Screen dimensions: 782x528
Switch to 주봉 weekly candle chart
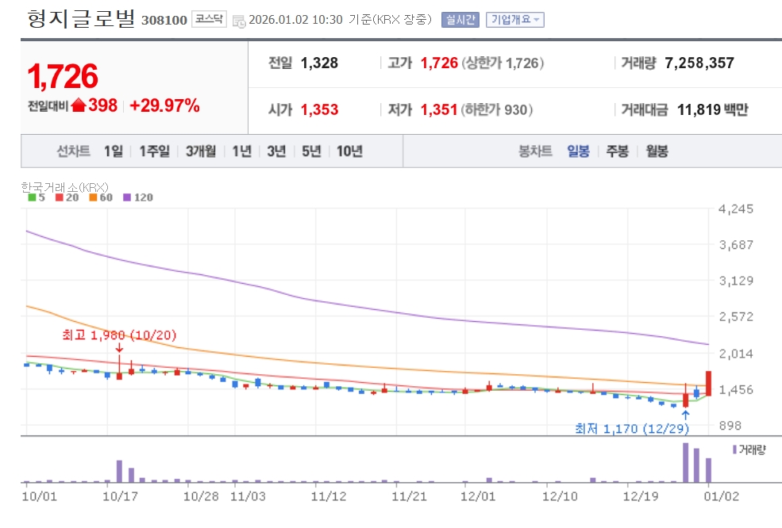(x=617, y=151)
